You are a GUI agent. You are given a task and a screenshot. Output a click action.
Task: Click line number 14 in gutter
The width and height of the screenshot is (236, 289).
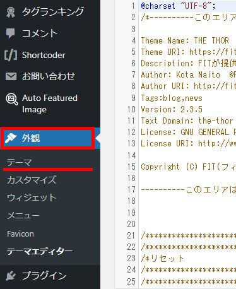[131, 155]
